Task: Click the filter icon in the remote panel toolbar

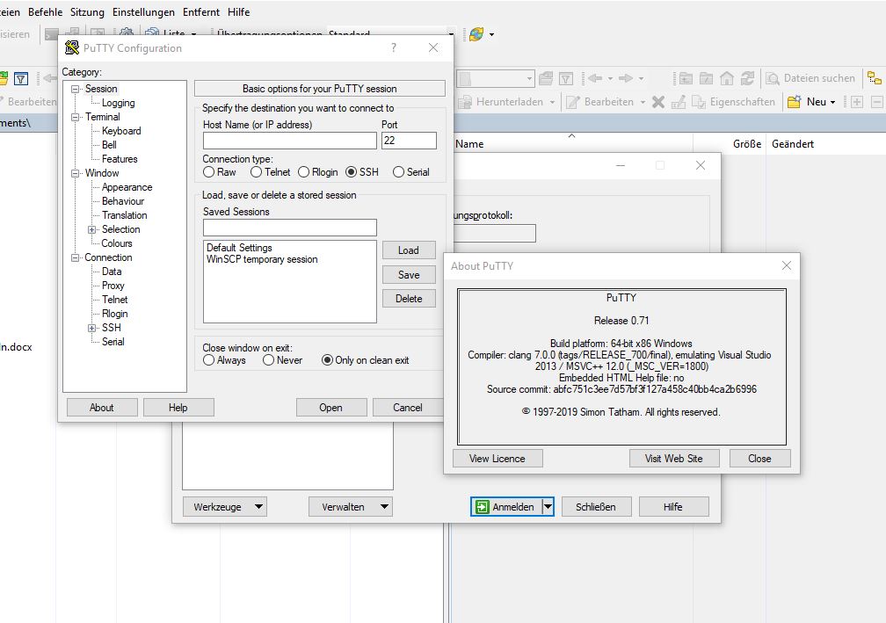Action: [566, 78]
